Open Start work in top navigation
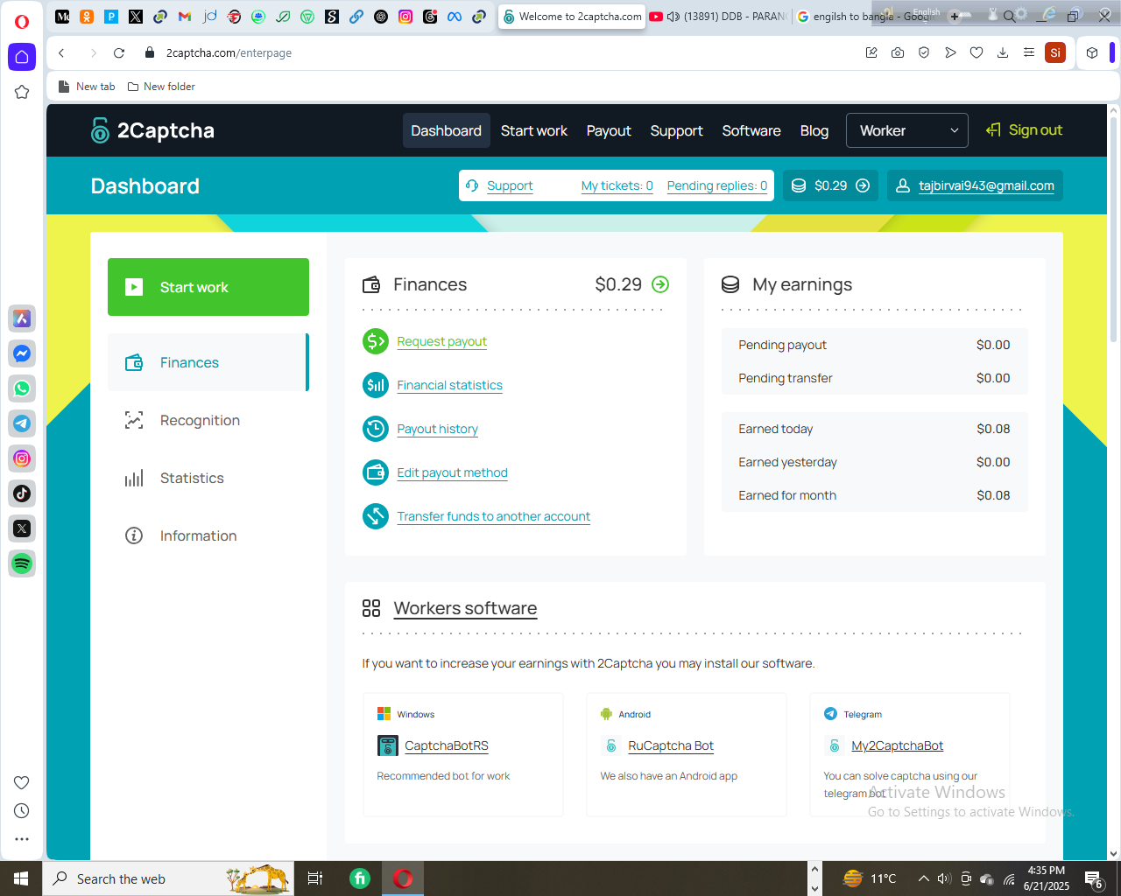This screenshot has width=1121, height=896. 534,130
